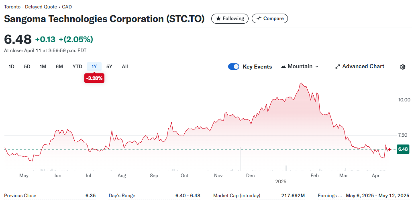Open the Mountain chart style dropdown

(300, 67)
